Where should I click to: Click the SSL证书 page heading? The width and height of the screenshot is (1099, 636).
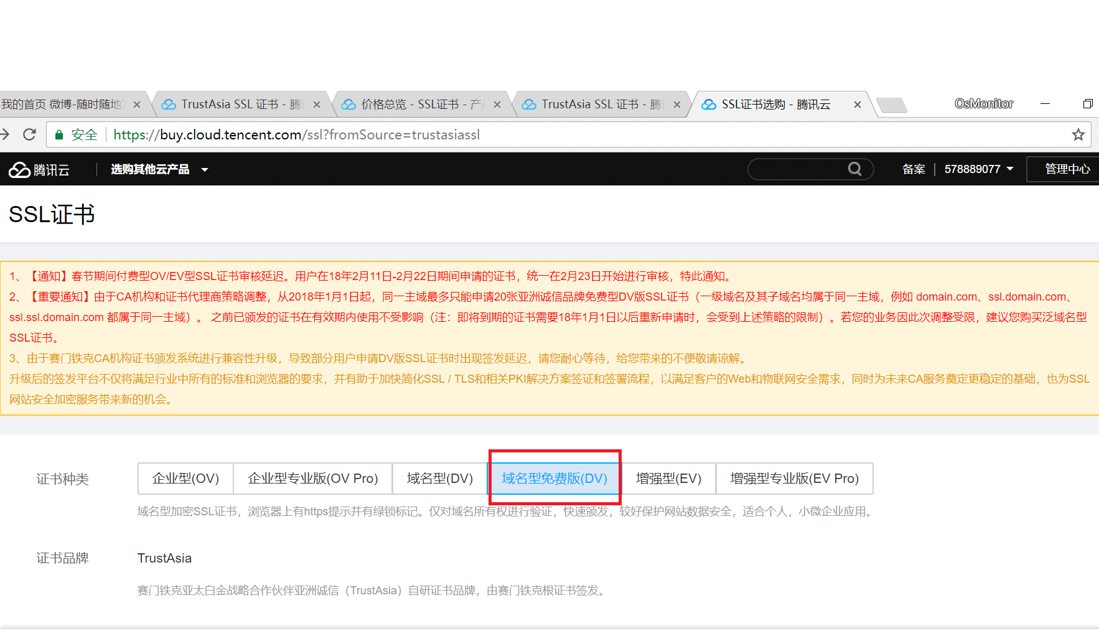52,215
